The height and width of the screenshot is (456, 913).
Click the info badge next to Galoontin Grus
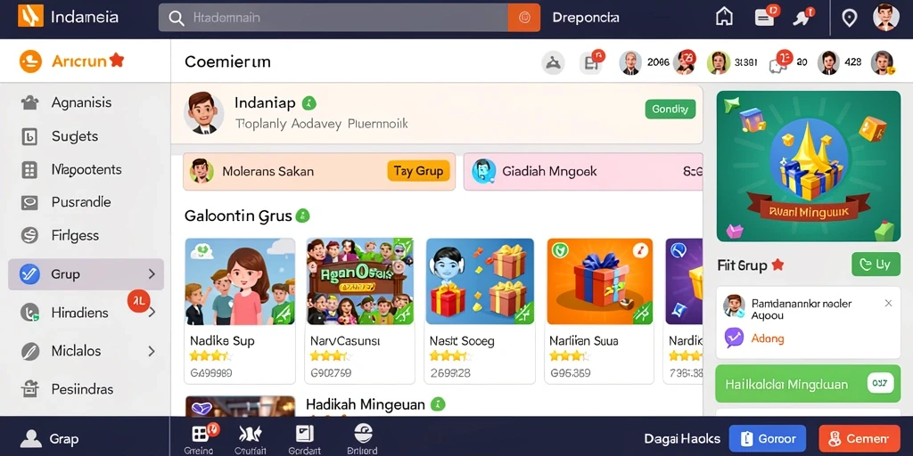303,216
